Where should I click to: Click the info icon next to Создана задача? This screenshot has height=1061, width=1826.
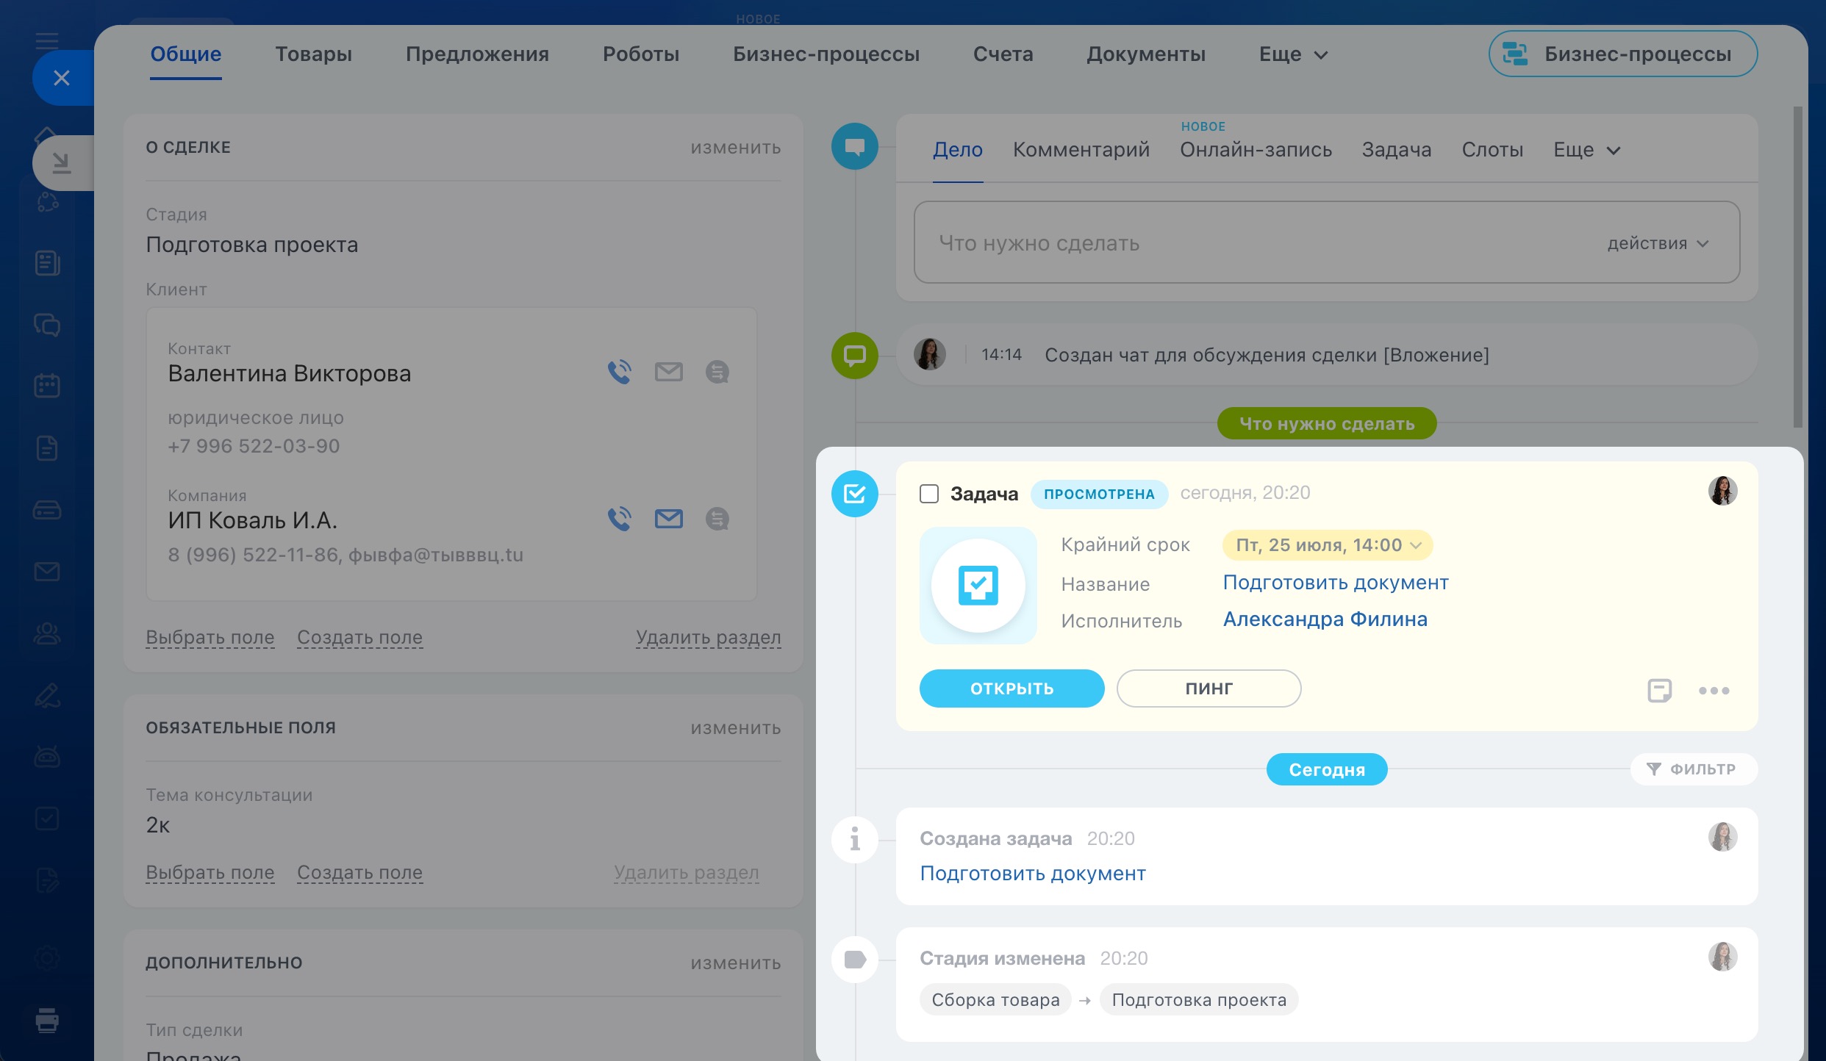point(854,839)
